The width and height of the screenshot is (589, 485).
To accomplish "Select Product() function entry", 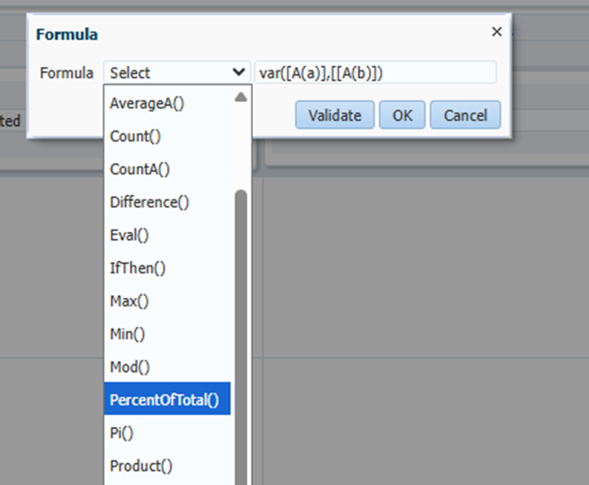I will click(141, 466).
